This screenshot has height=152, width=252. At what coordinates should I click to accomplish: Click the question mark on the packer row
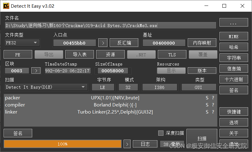pyautogui.click(x=213, y=98)
